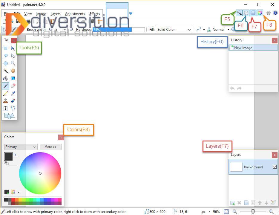Open the Image menu
The height and width of the screenshot is (215, 279).
coord(41,14)
